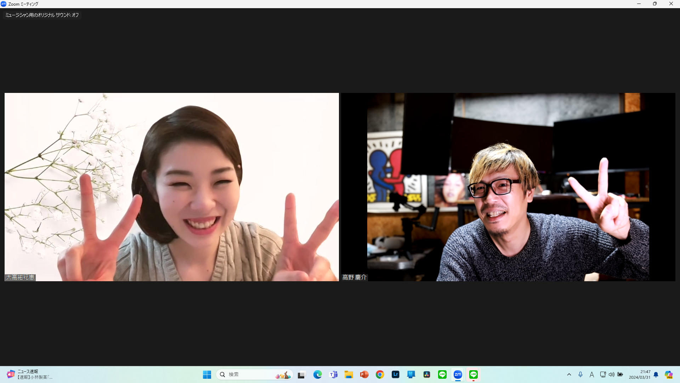Select the left participant's video tile

[171, 187]
